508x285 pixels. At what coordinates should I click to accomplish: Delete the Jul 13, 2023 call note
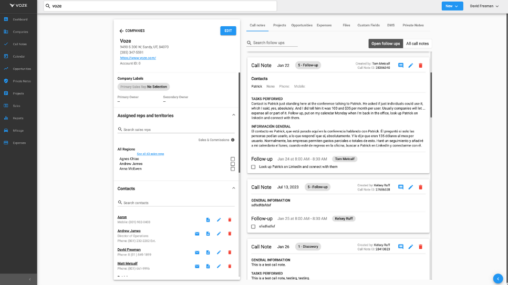coord(420,187)
